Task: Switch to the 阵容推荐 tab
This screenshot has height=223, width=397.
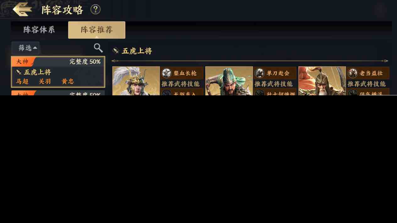Action: pyautogui.click(x=97, y=30)
